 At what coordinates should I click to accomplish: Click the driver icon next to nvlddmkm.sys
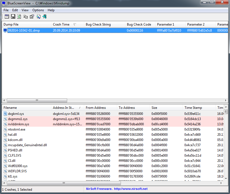pos(5,124)
